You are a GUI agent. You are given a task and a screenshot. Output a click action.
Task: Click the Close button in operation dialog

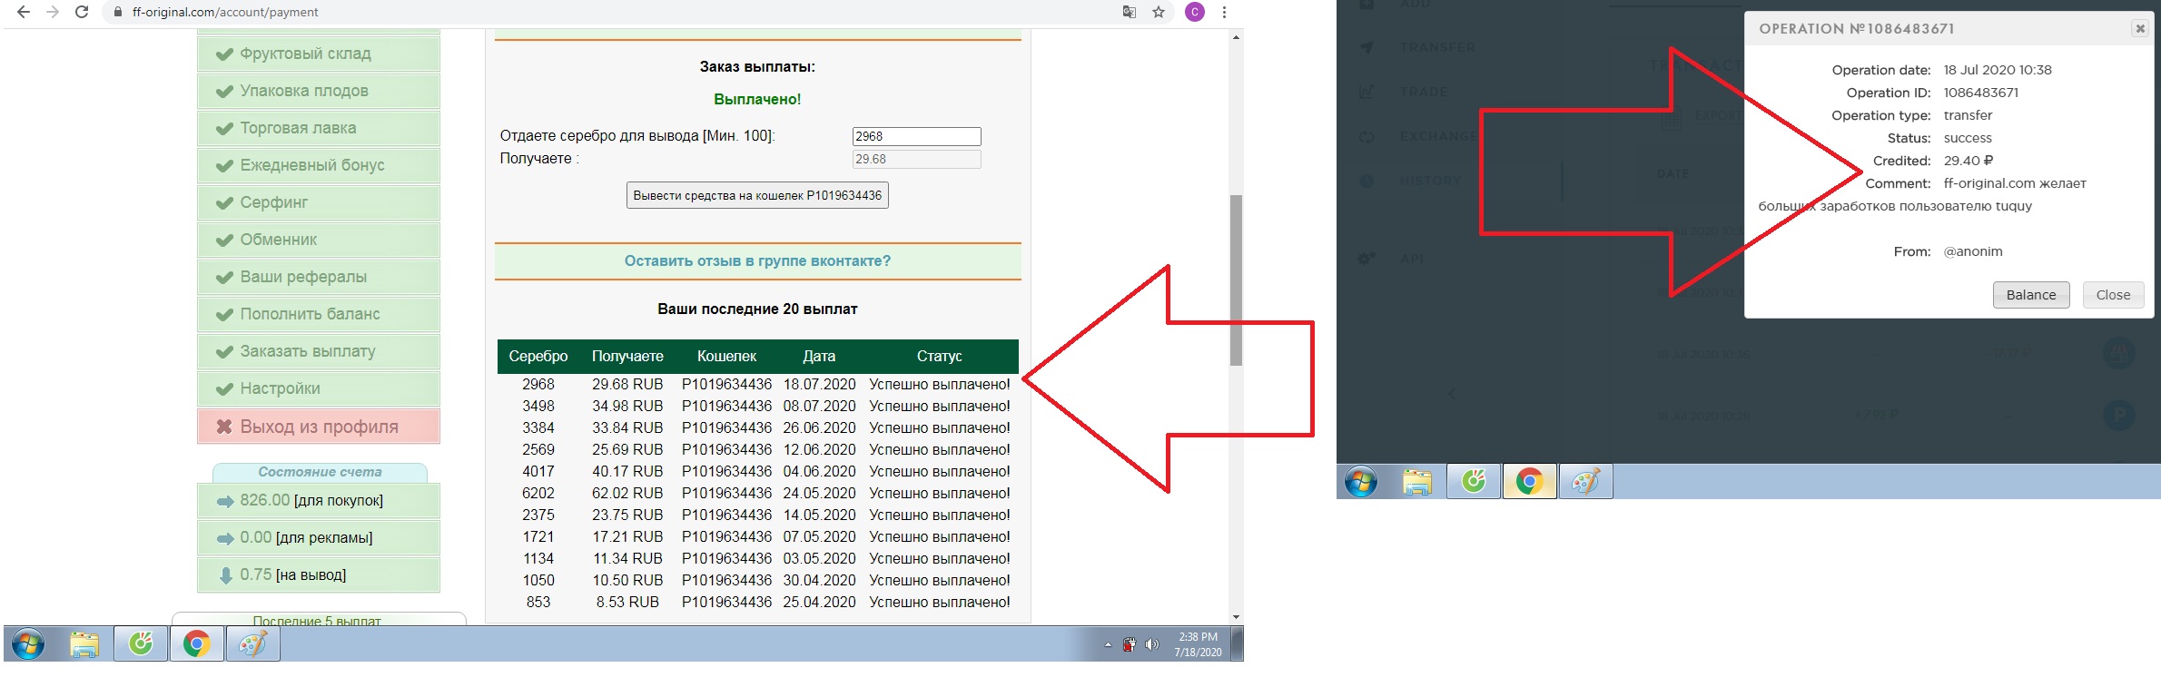click(2113, 295)
